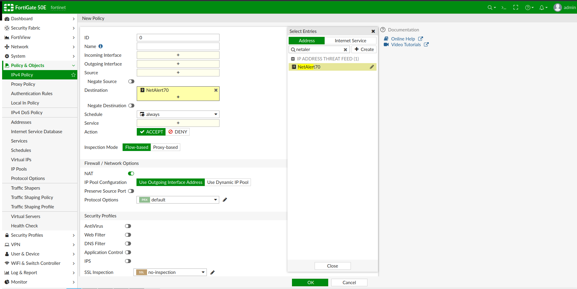Enable Web Filter security profile
Screen dimensions: 577x289
(128, 235)
